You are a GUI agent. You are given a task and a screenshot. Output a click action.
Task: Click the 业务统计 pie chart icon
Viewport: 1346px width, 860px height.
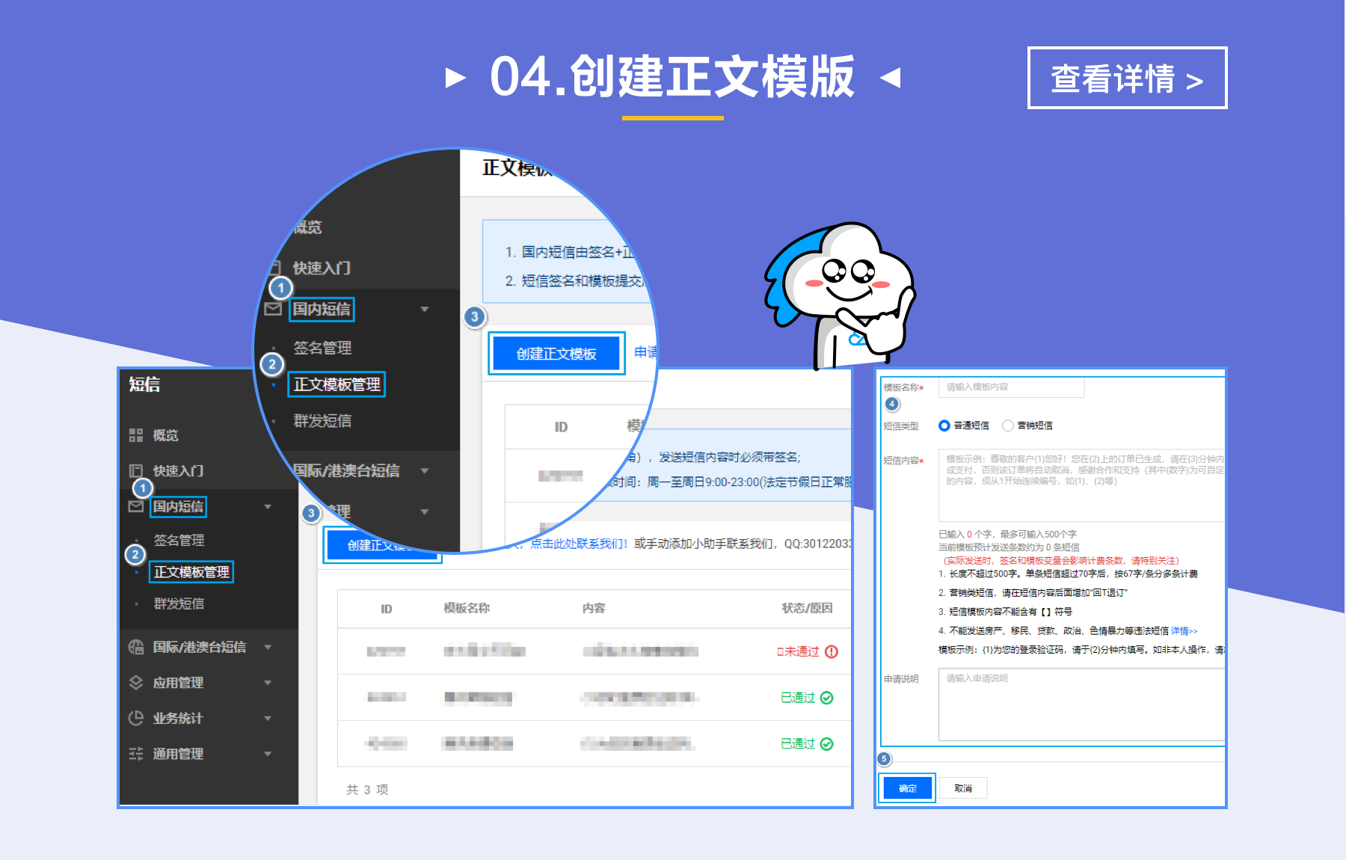pyautogui.click(x=136, y=718)
